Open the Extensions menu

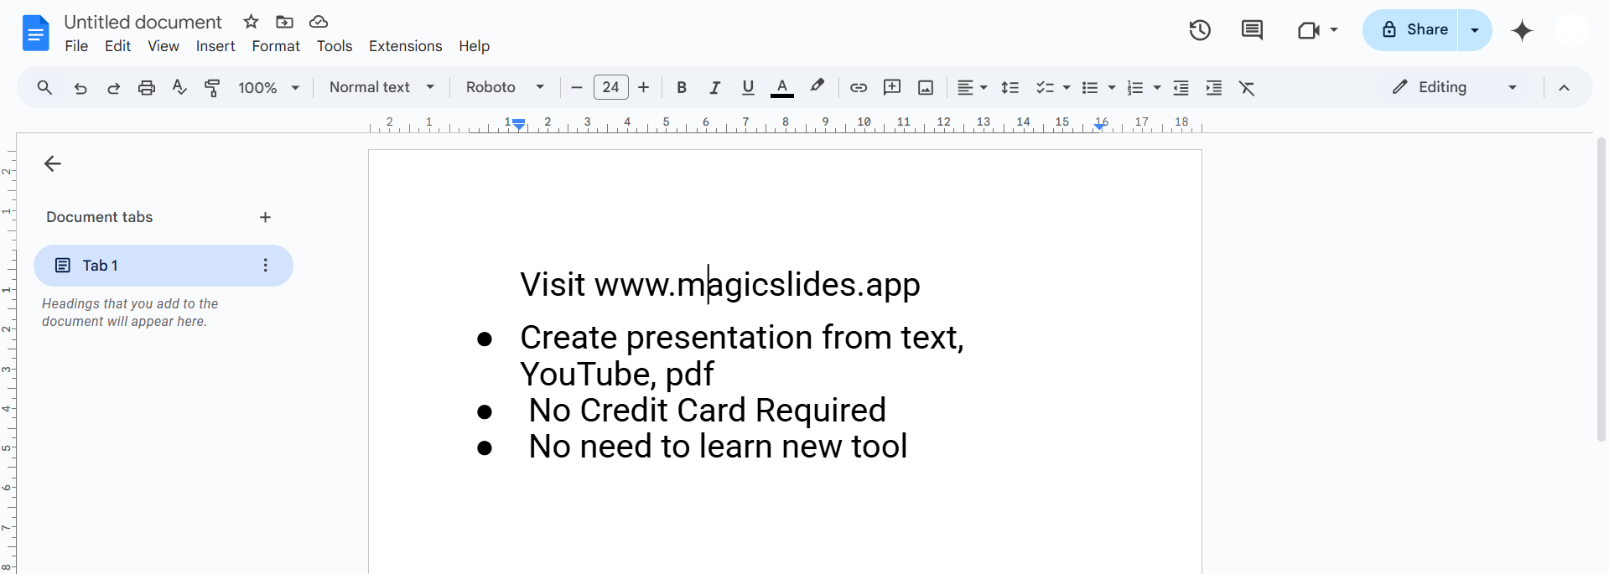pos(405,46)
